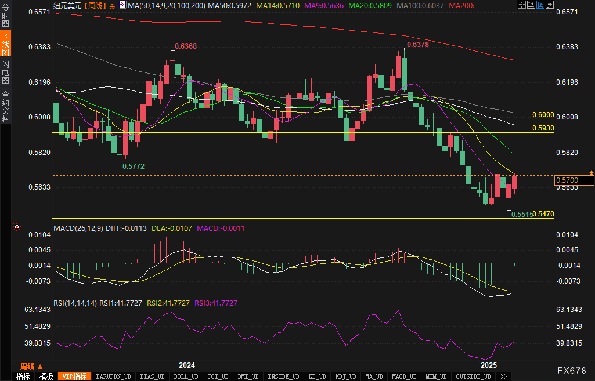Toggle the MA indicator legend checkbox
The image size is (595, 381).
coord(122,5)
